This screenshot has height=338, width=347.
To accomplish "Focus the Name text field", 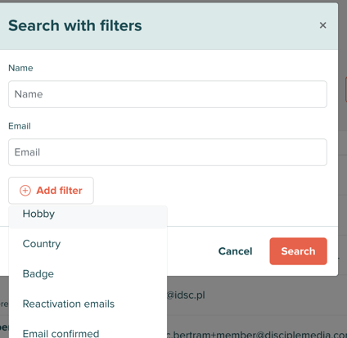I will point(168,94).
